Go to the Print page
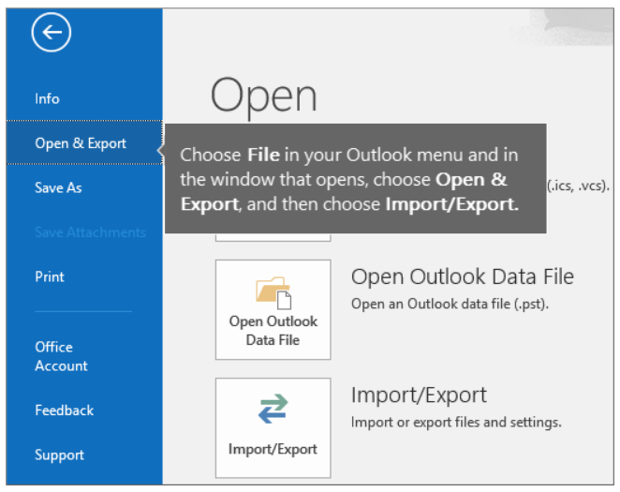 (49, 276)
